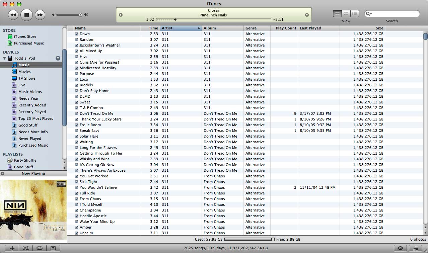Set maximum volume with loud speaker icon

click(x=86, y=15)
